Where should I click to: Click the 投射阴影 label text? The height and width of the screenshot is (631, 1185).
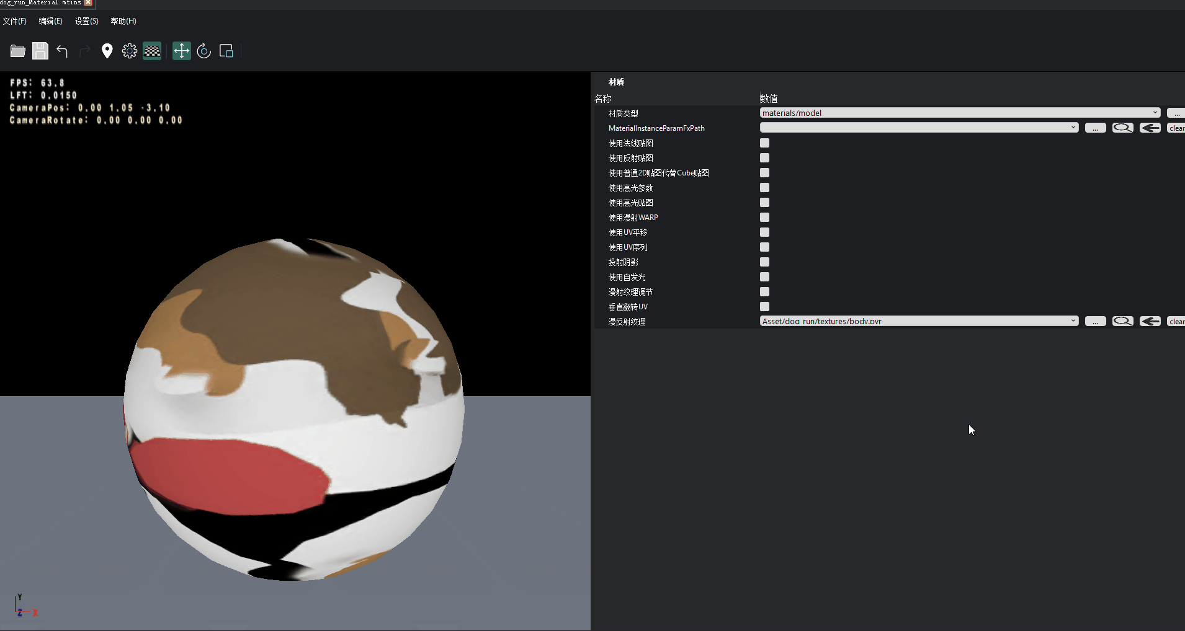point(623,262)
